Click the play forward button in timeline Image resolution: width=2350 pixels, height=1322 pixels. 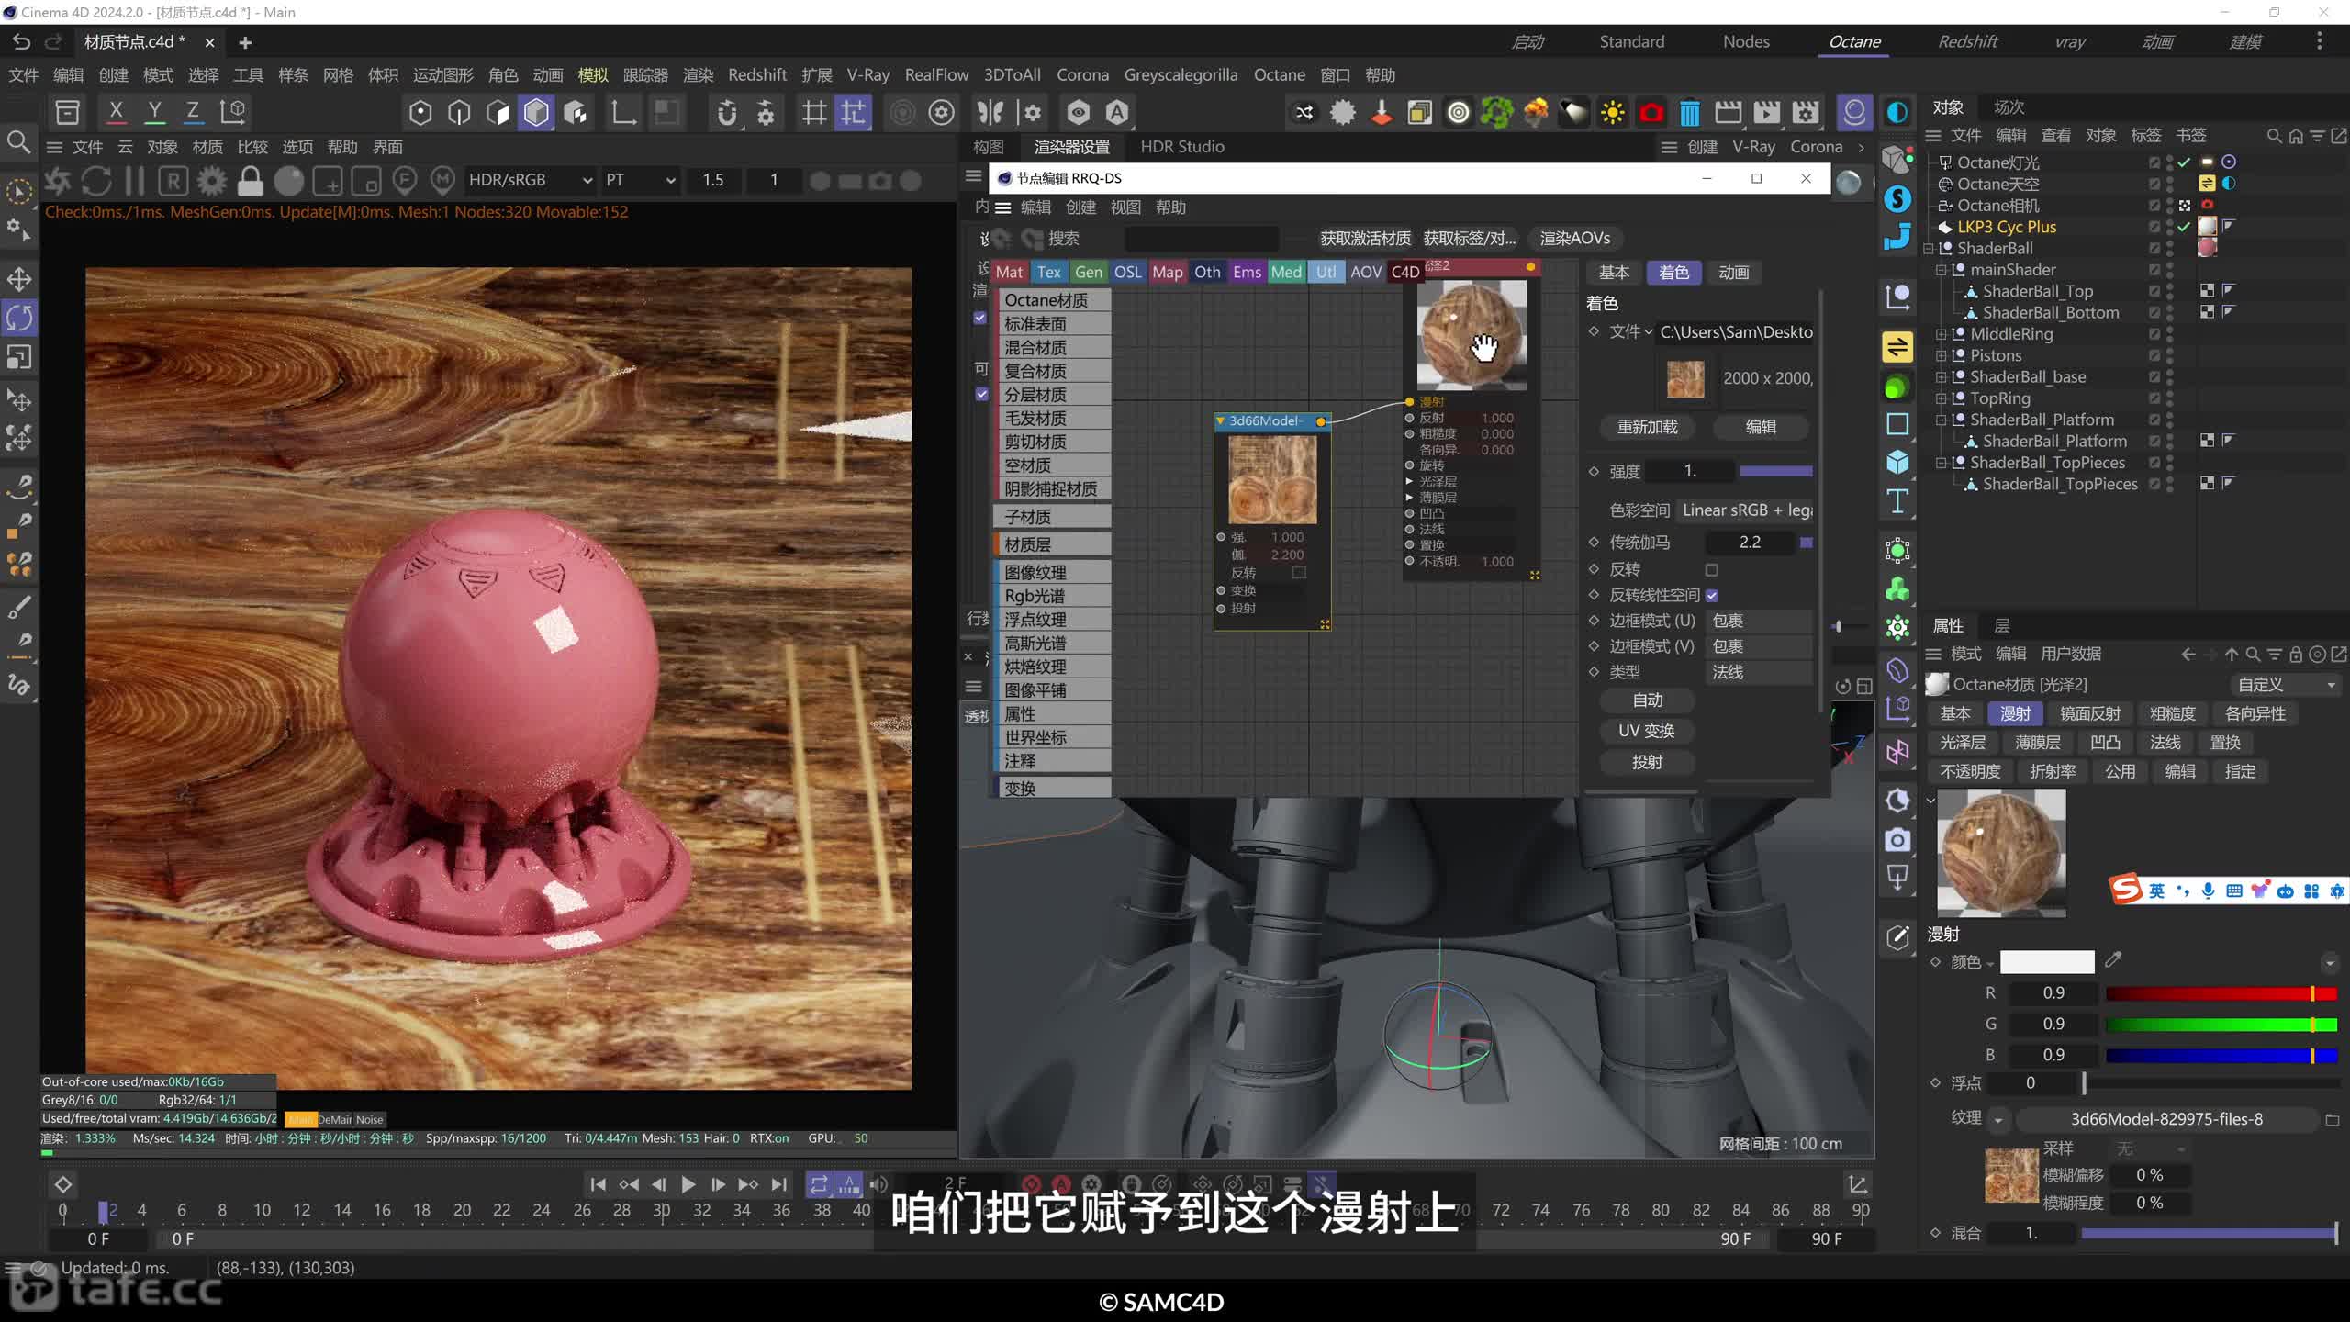pyautogui.click(x=688, y=1185)
